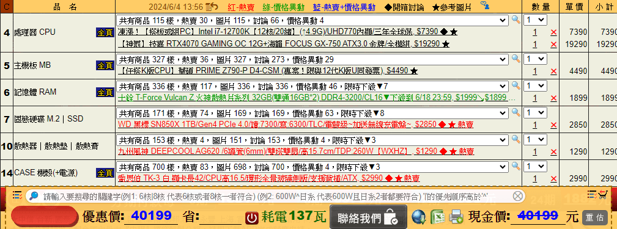Open the WD SN850X 1TB link
617x229 pixels.
tap(295, 125)
